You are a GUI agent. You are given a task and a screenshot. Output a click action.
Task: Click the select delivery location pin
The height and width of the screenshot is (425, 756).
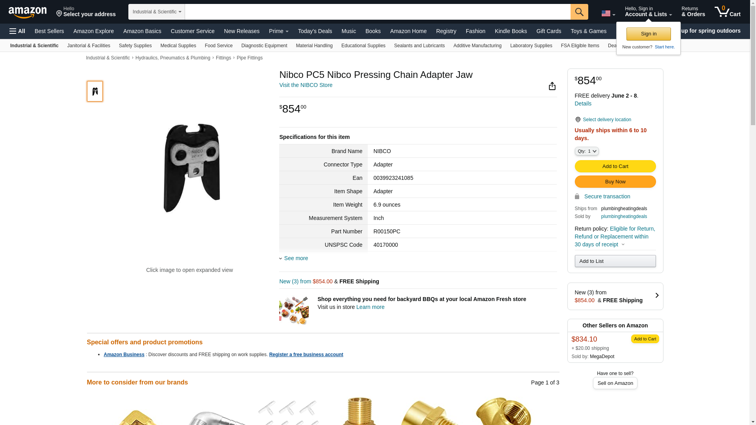[578, 120]
